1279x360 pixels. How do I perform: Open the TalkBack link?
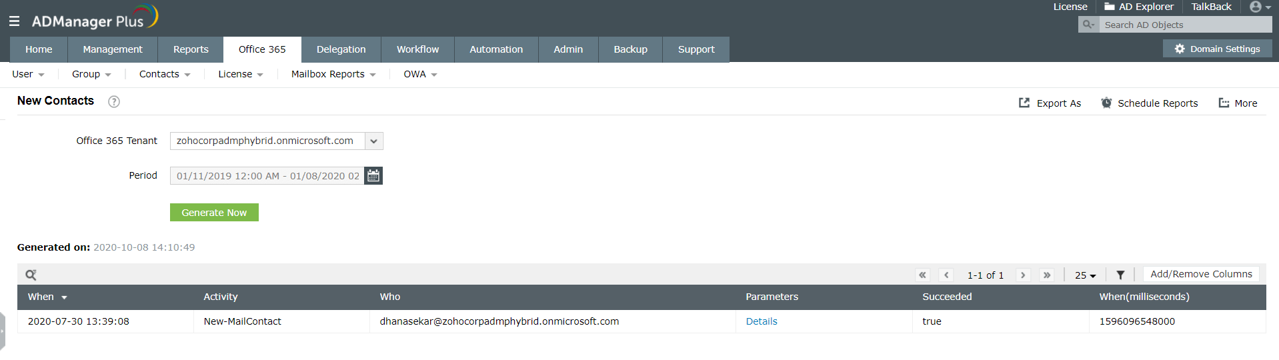click(1211, 7)
